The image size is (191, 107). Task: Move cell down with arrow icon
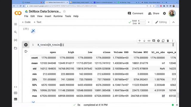click(x=144, y=41)
